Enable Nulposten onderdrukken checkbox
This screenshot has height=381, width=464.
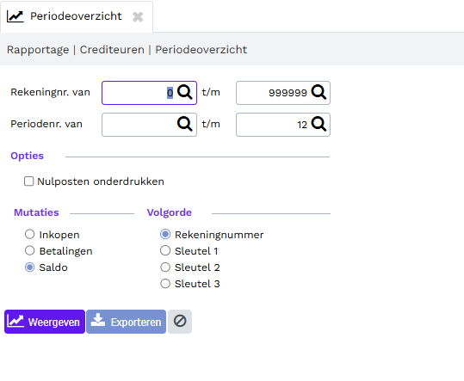28,181
